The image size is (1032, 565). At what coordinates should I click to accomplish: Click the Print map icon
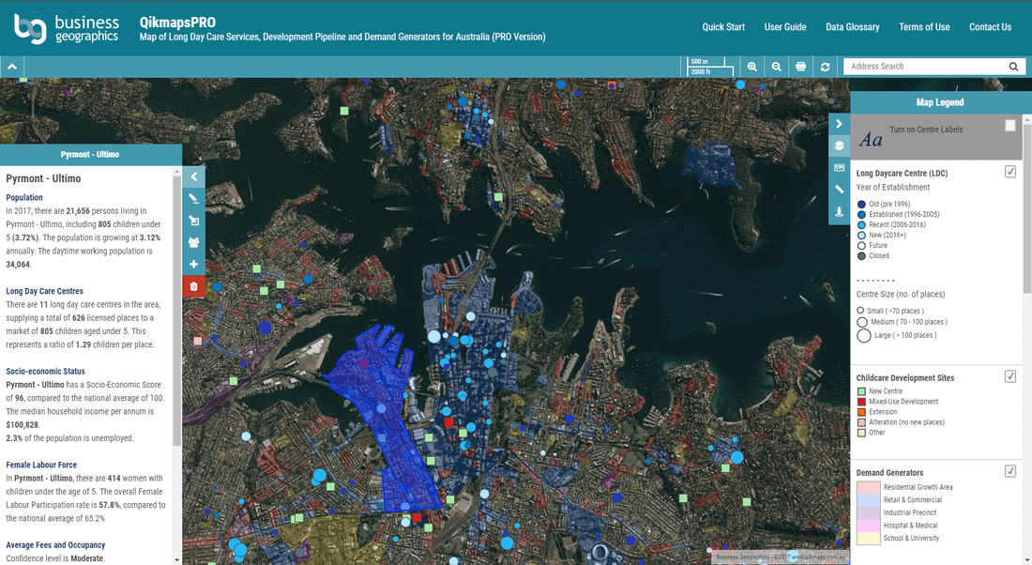click(800, 66)
